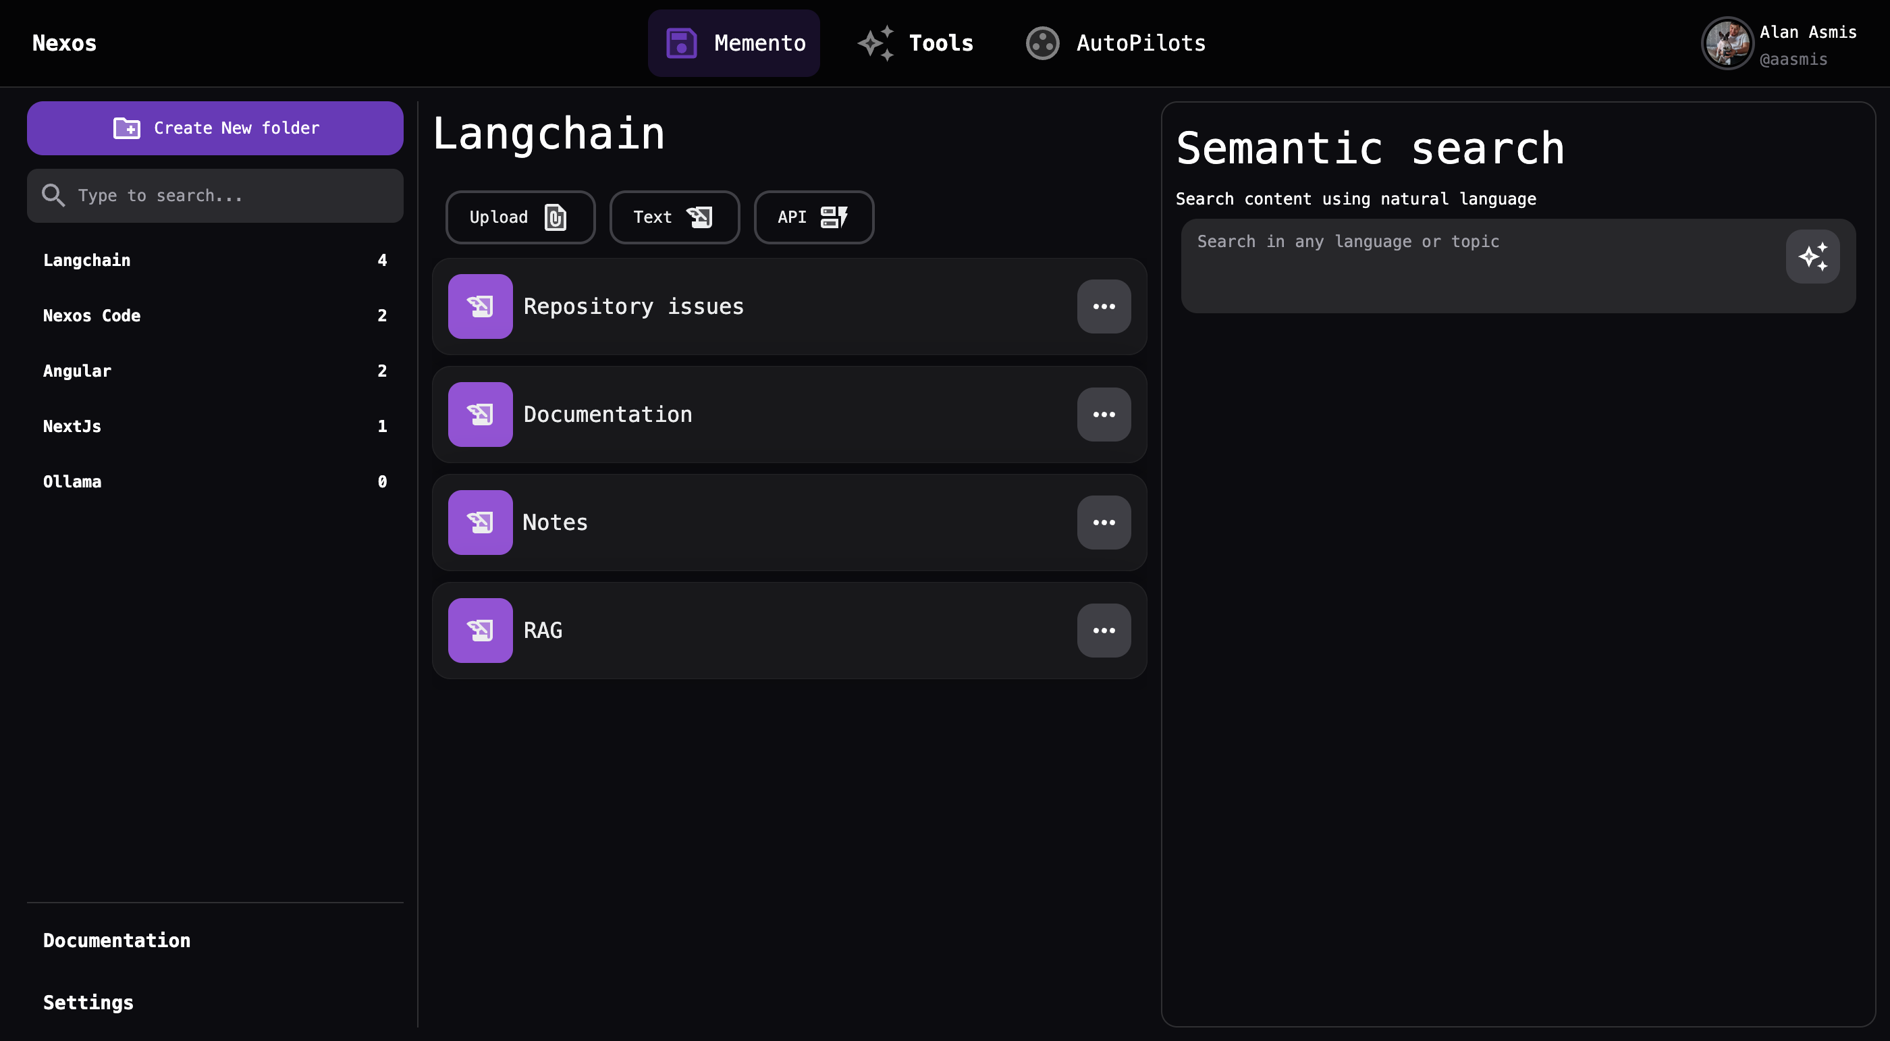The image size is (1890, 1041).
Task: Click the Upload button
Action: click(520, 217)
